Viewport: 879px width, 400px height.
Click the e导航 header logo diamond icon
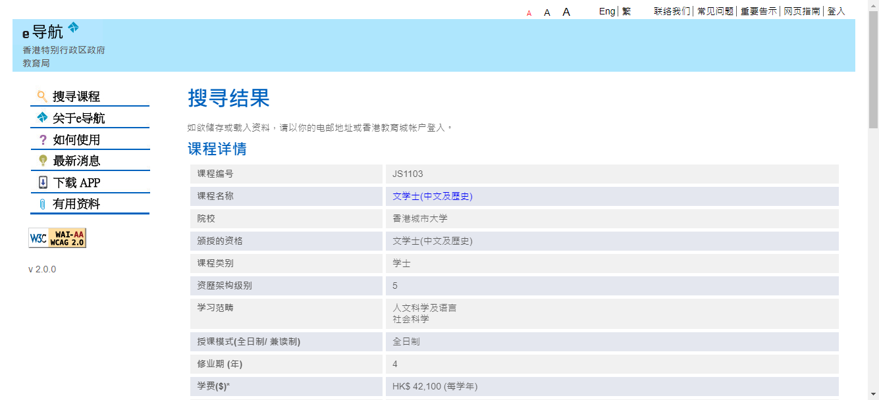(73, 27)
